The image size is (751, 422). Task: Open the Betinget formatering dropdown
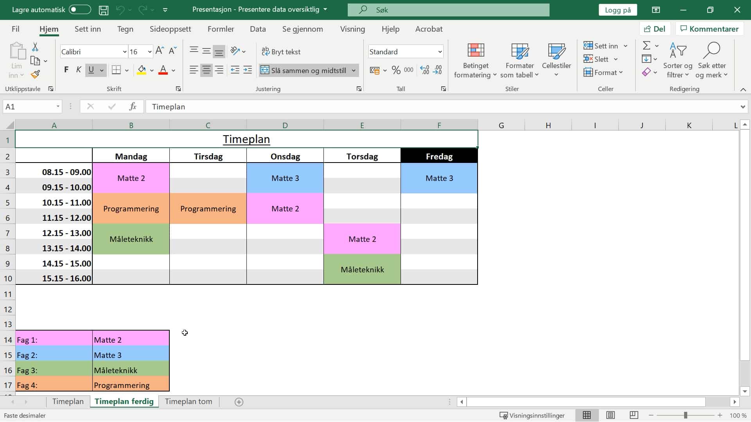[476, 61]
